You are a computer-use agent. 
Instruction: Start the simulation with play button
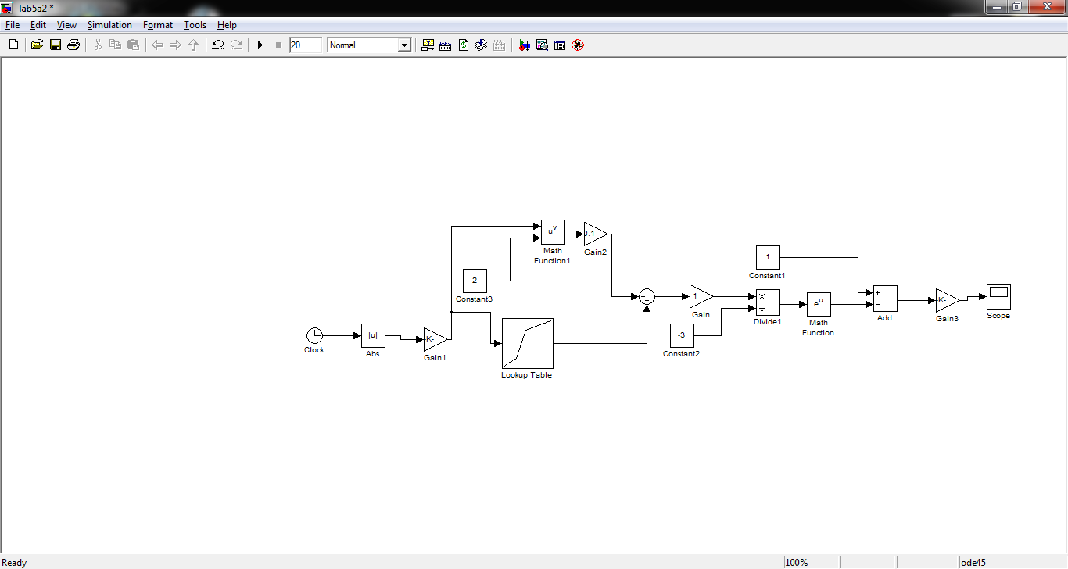point(260,45)
